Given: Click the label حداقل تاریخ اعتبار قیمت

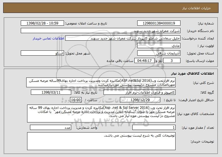Looking at the screenshot, I should point(196,100).
